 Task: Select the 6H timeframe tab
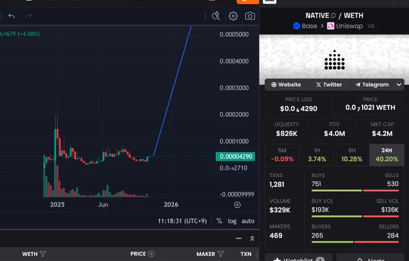coord(352,155)
